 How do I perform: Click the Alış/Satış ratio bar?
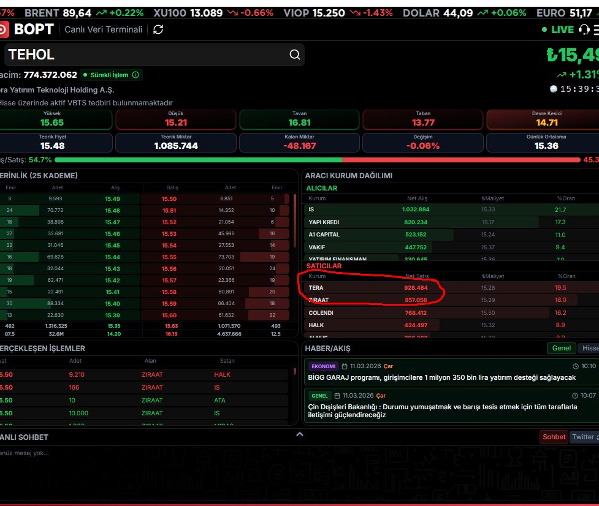click(x=318, y=160)
